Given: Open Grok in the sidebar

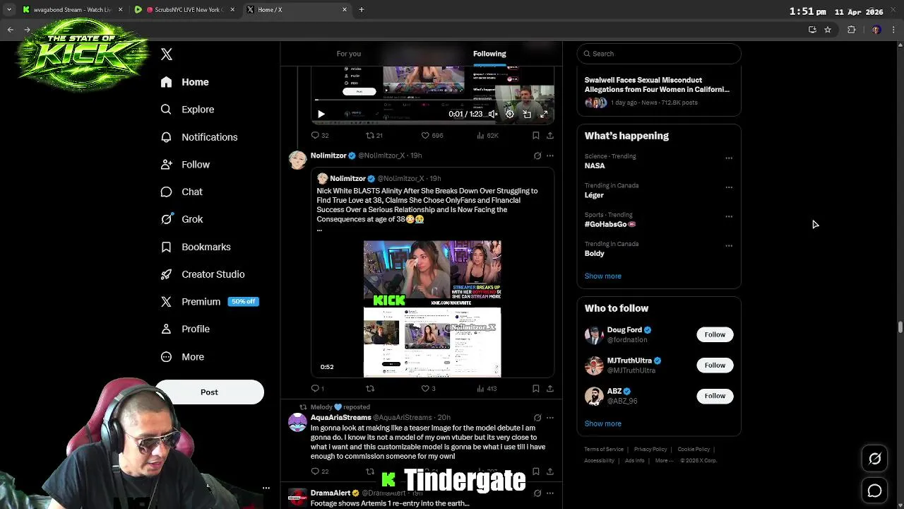Looking at the screenshot, I should (x=182, y=219).
